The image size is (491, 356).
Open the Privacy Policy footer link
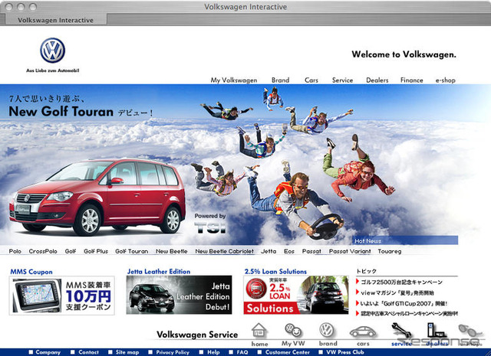(x=173, y=352)
